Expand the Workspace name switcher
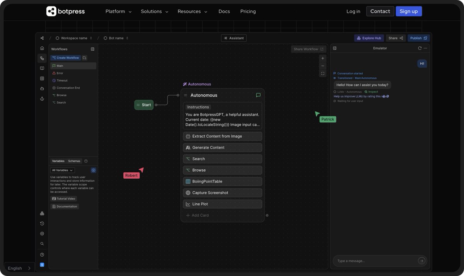The height and width of the screenshot is (276, 464). (91, 38)
